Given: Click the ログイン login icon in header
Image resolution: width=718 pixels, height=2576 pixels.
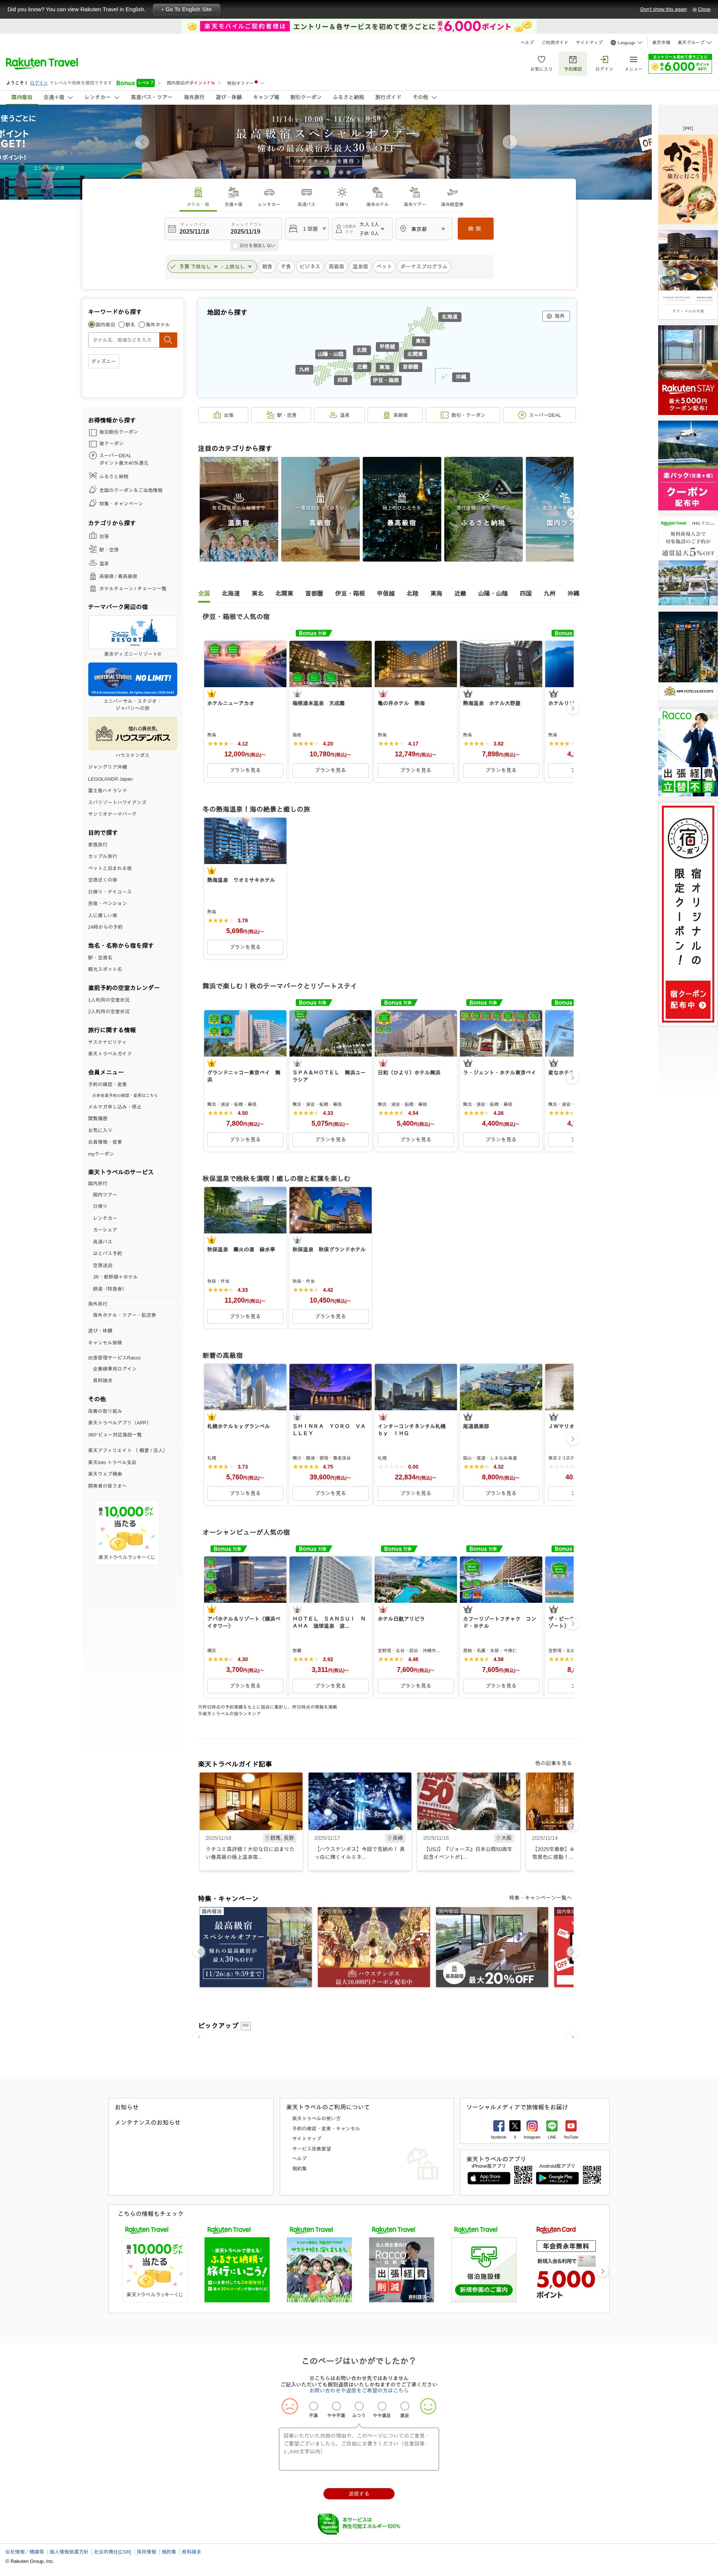Looking at the screenshot, I should pos(604,60).
